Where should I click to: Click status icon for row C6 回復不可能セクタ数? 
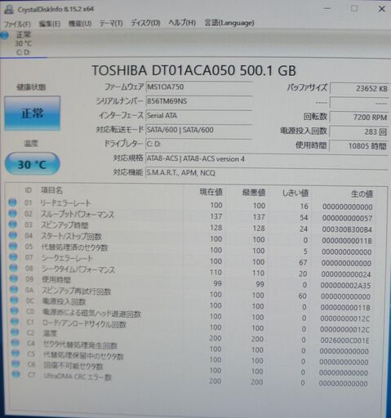tap(16, 364)
